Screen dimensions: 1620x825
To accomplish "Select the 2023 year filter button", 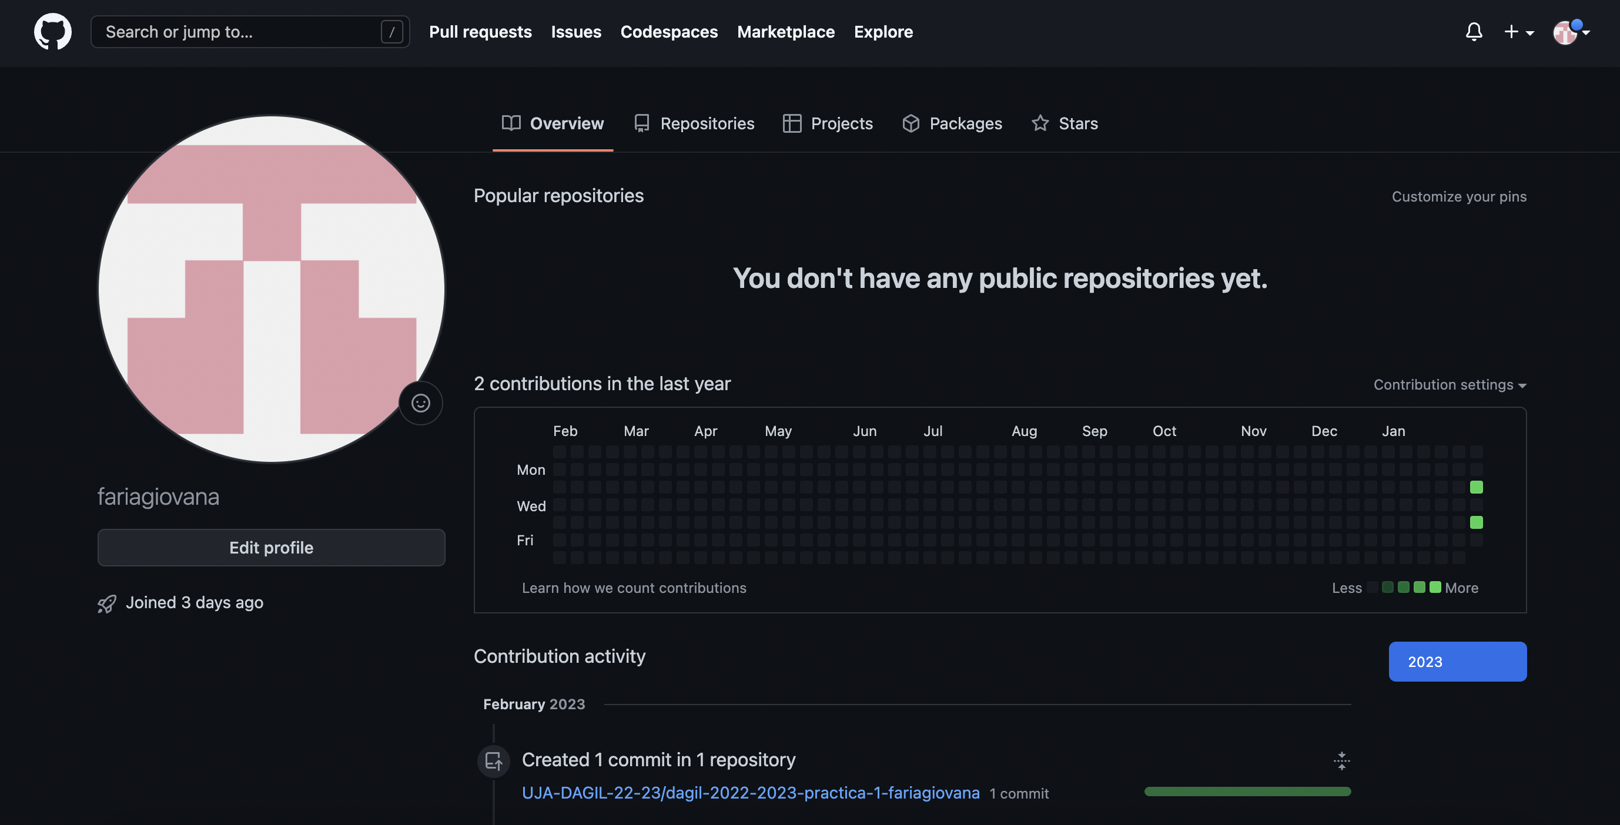I will [1457, 662].
